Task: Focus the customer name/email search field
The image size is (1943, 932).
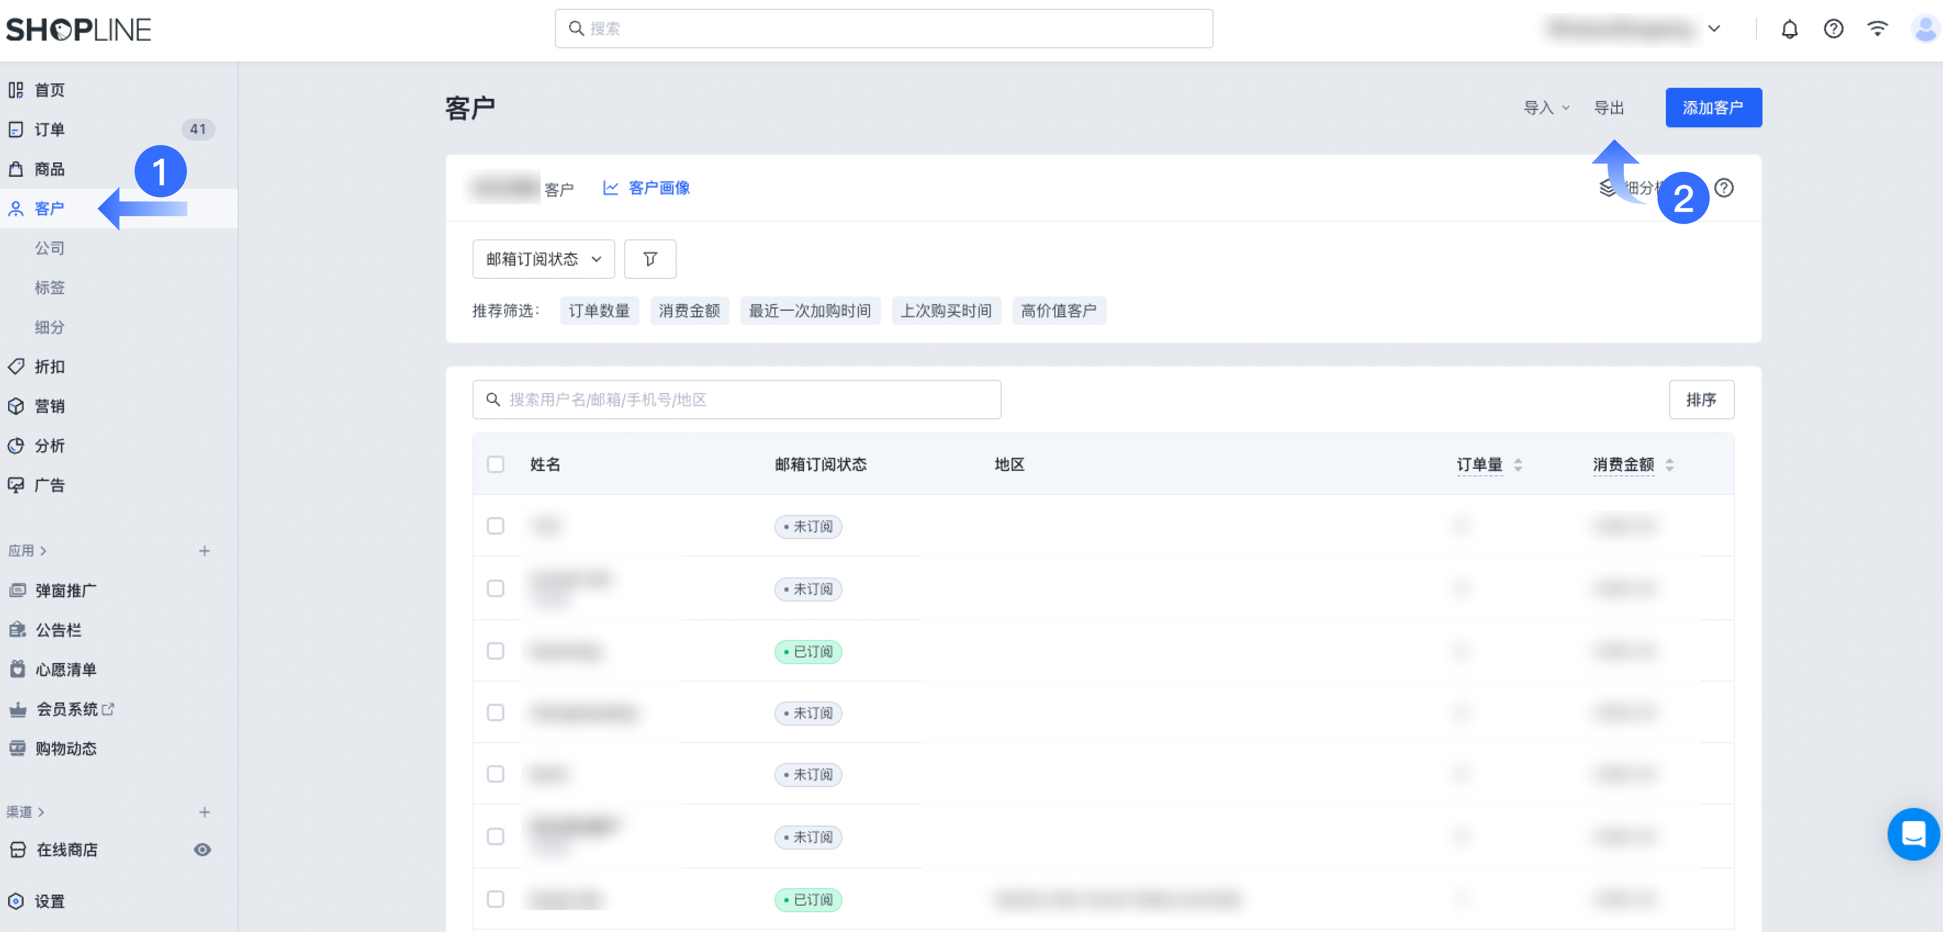Action: pos(737,400)
